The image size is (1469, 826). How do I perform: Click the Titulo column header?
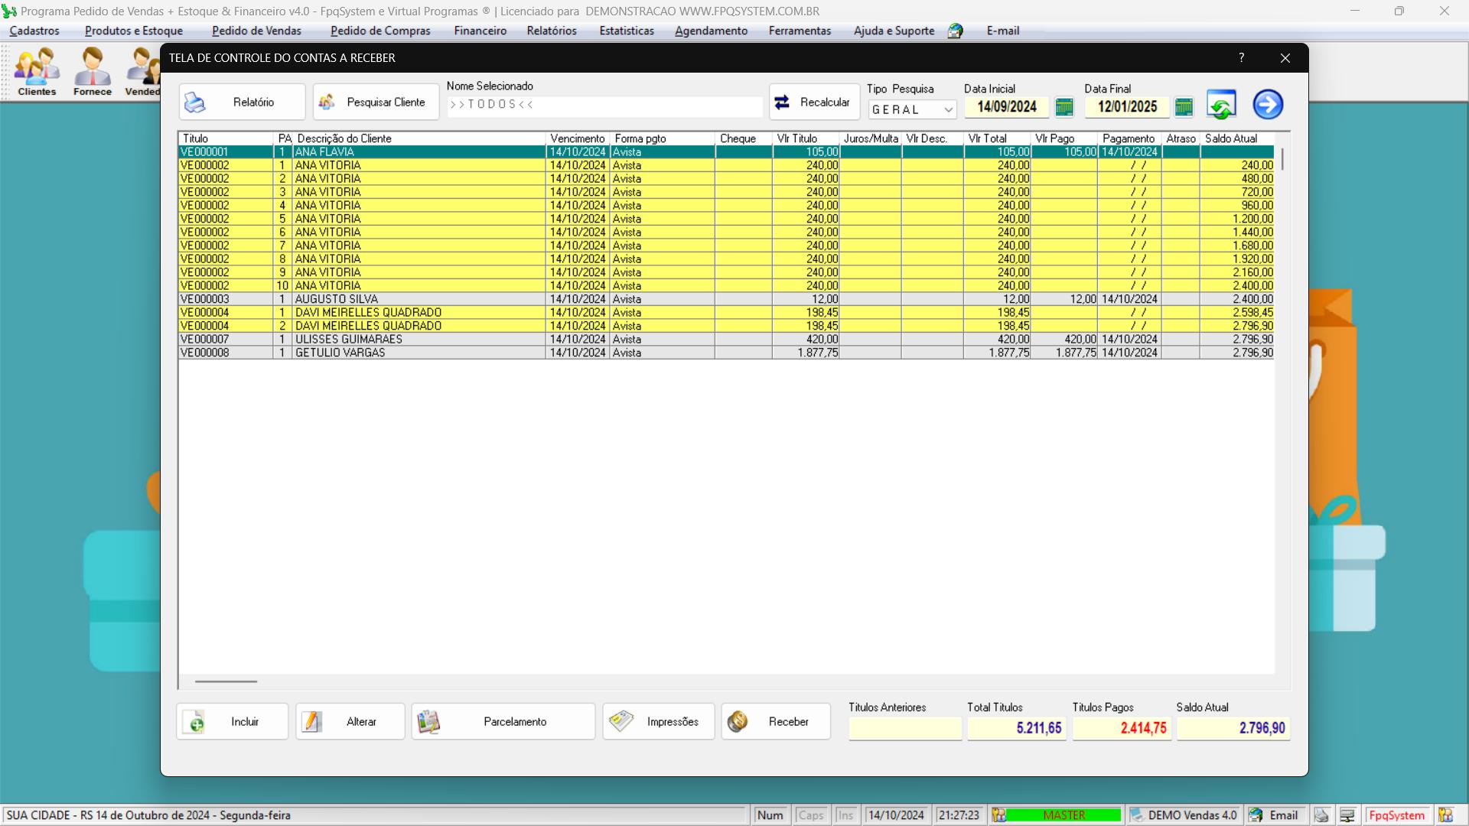coord(226,138)
